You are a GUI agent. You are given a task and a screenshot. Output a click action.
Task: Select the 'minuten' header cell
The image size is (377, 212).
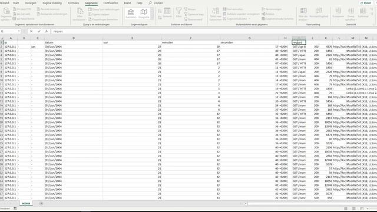pyautogui.click(x=191, y=42)
